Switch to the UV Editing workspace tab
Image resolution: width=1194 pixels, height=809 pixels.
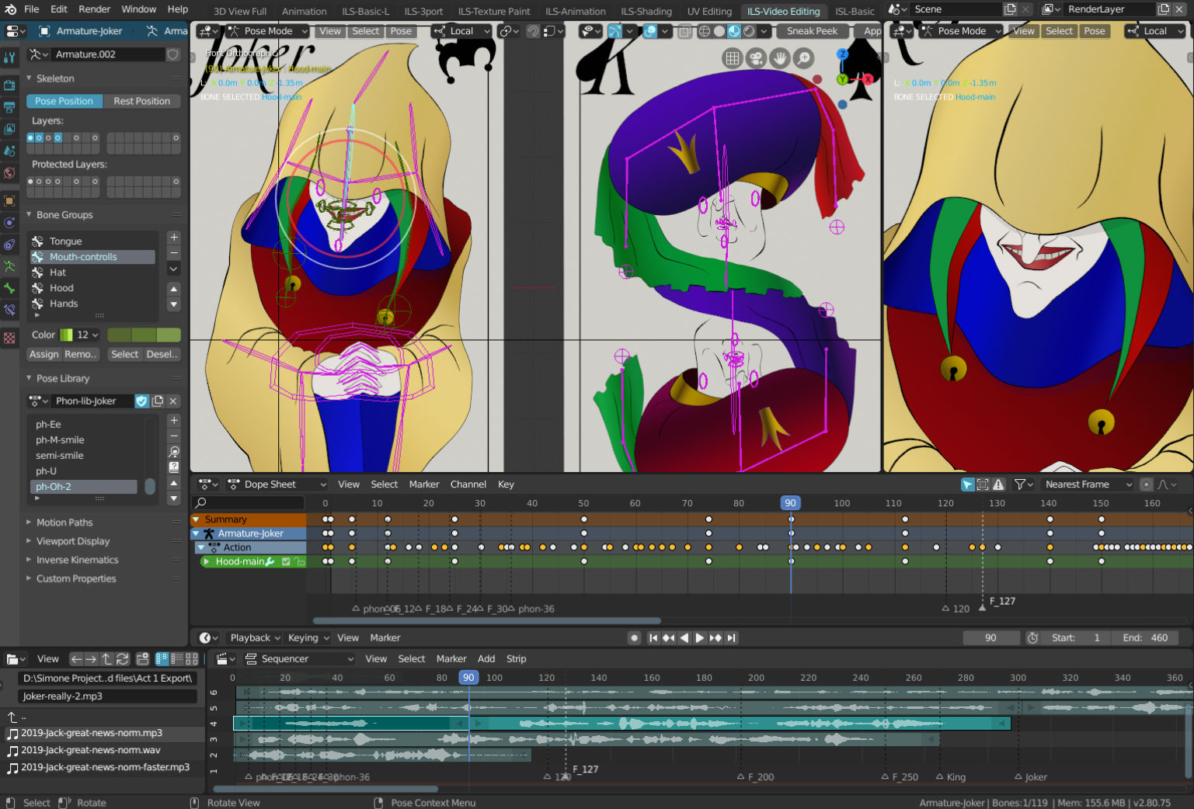click(708, 11)
